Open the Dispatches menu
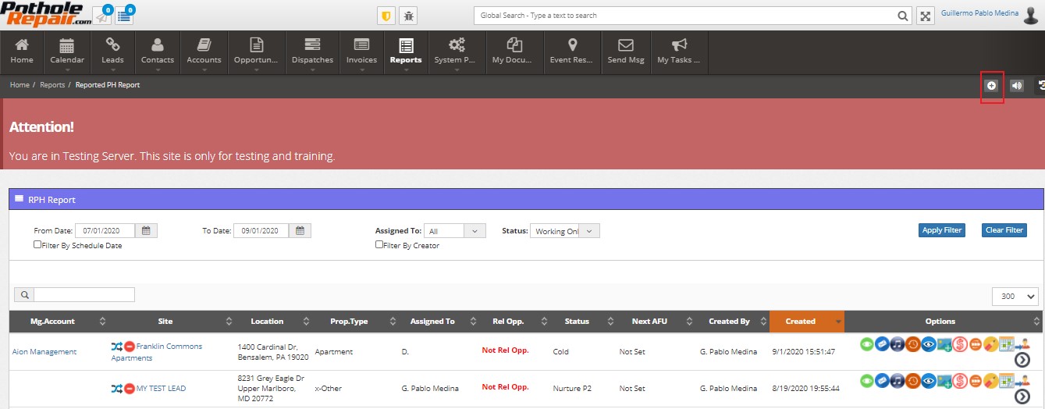The width and height of the screenshot is (1045, 409). [x=312, y=53]
